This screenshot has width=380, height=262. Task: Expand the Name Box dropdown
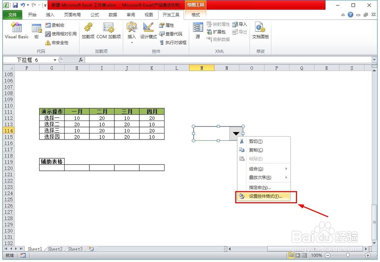pos(55,60)
